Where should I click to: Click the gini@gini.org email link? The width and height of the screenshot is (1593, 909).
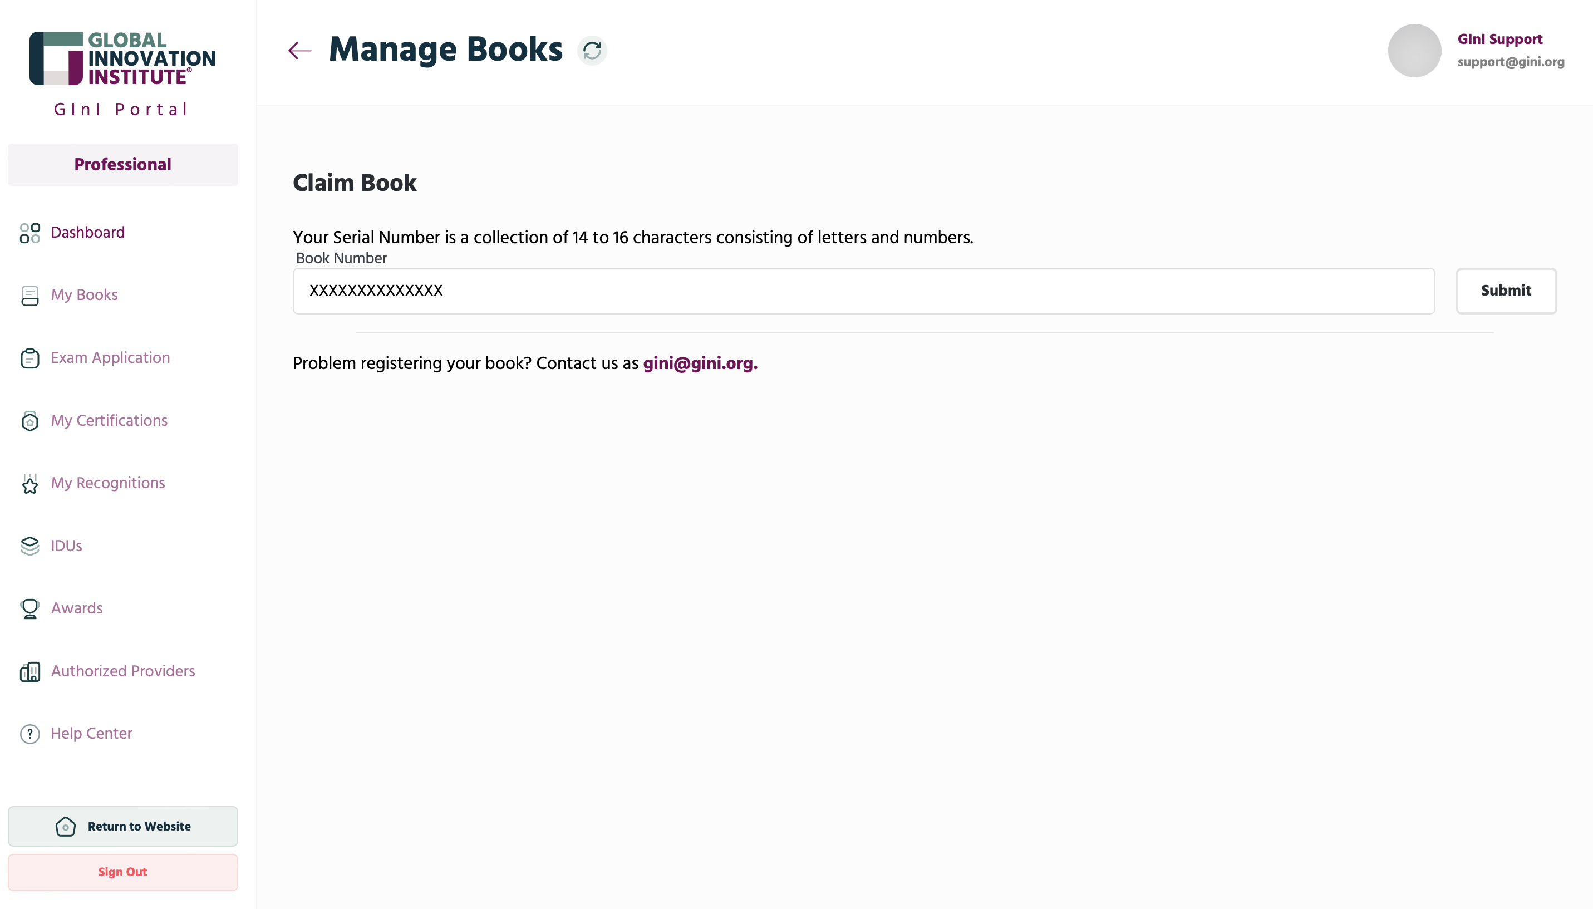(700, 363)
